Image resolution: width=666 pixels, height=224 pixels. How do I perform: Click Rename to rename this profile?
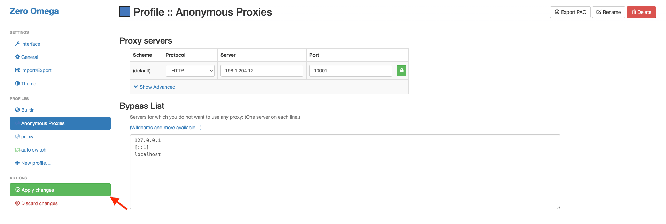point(608,12)
